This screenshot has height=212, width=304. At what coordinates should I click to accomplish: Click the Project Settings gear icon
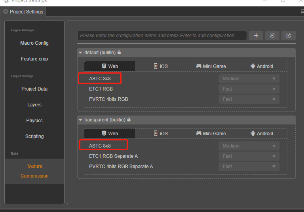click(6, 11)
